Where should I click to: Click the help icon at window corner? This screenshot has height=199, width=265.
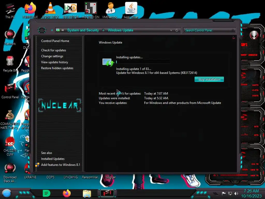(x=234, y=38)
